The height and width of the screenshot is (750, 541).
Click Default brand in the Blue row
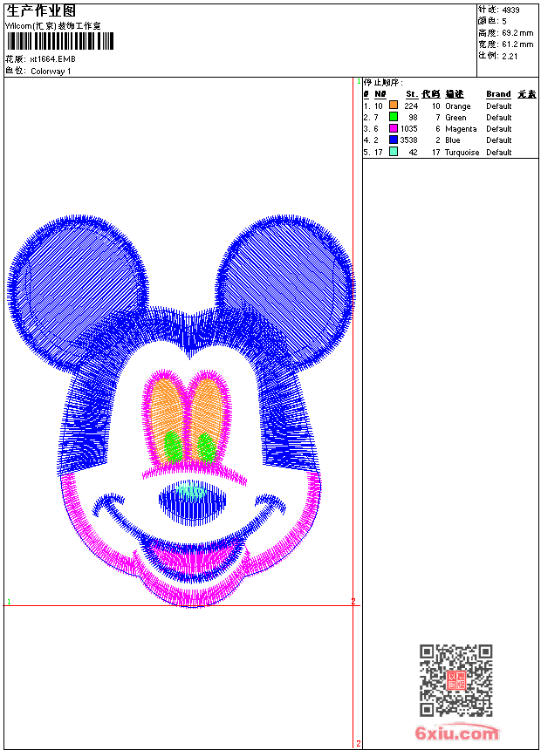point(499,140)
